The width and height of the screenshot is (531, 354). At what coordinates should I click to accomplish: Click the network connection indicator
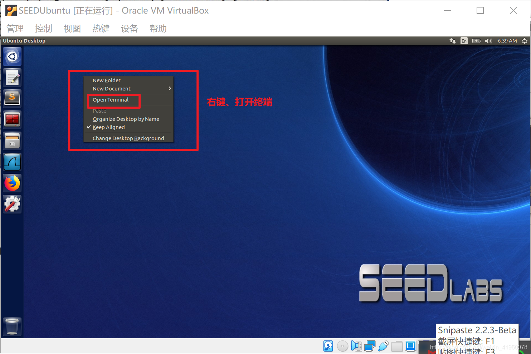tap(453, 41)
